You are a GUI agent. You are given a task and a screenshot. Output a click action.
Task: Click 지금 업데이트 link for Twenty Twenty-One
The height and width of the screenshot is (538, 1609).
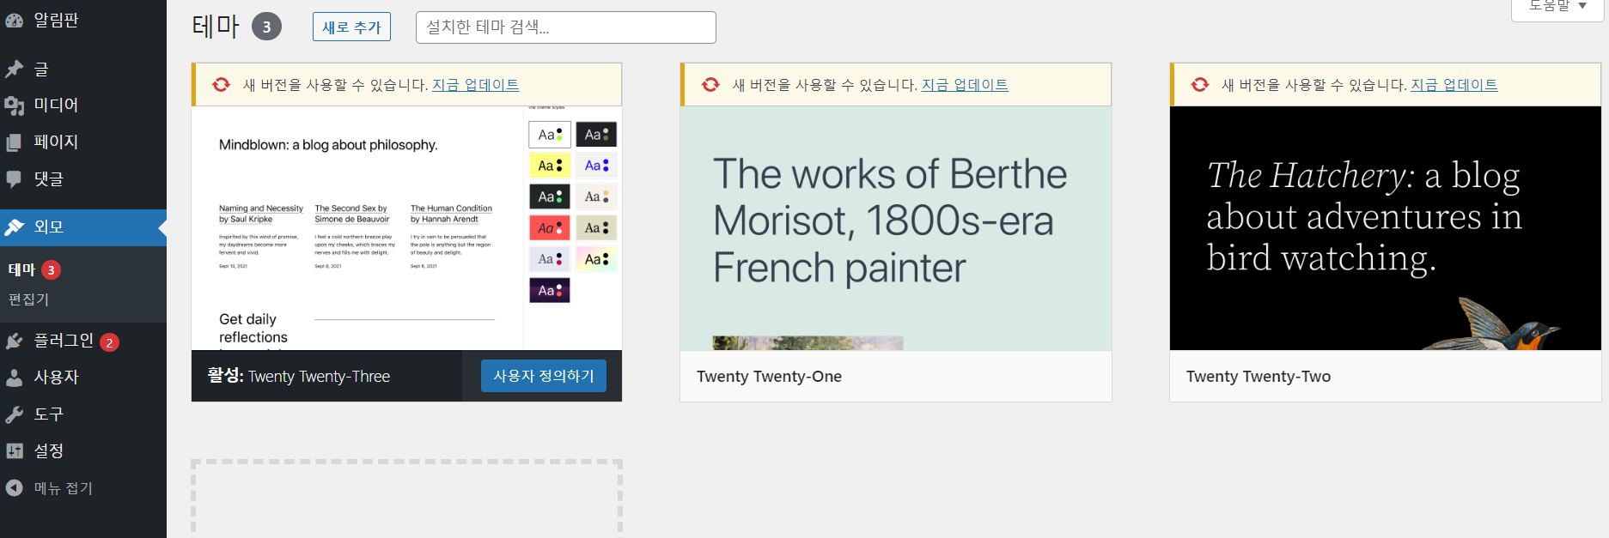point(965,85)
